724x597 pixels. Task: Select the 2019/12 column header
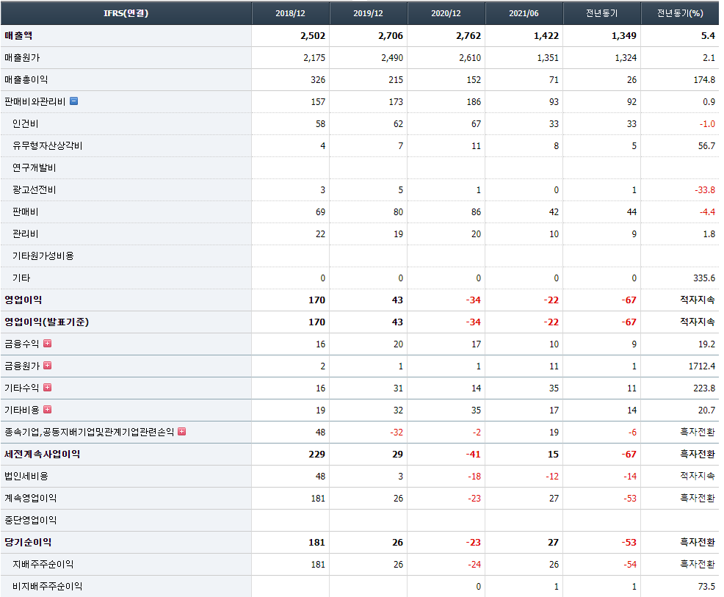click(x=369, y=13)
